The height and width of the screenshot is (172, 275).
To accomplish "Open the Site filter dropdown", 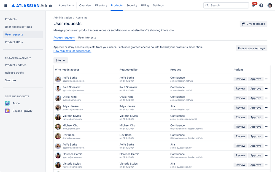I will pos(61,60).
